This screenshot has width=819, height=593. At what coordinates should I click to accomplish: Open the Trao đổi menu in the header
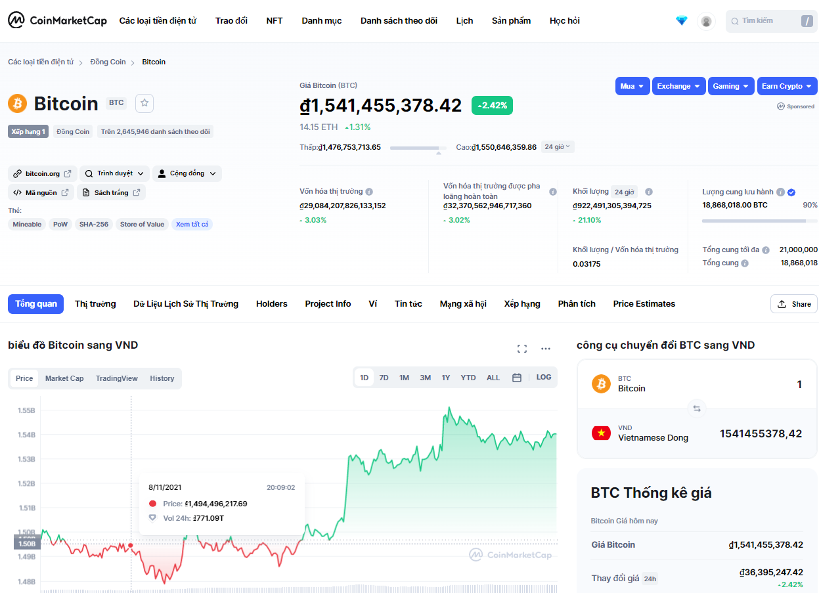tap(231, 21)
